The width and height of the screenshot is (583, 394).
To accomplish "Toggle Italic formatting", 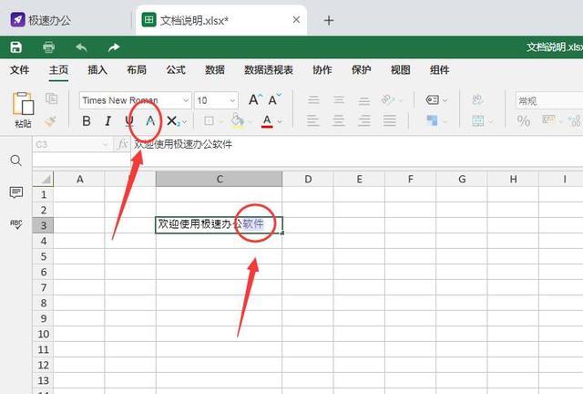I will pyautogui.click(x=107, y=121).
